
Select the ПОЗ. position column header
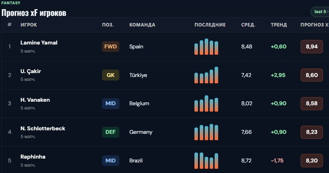point(108,25)
